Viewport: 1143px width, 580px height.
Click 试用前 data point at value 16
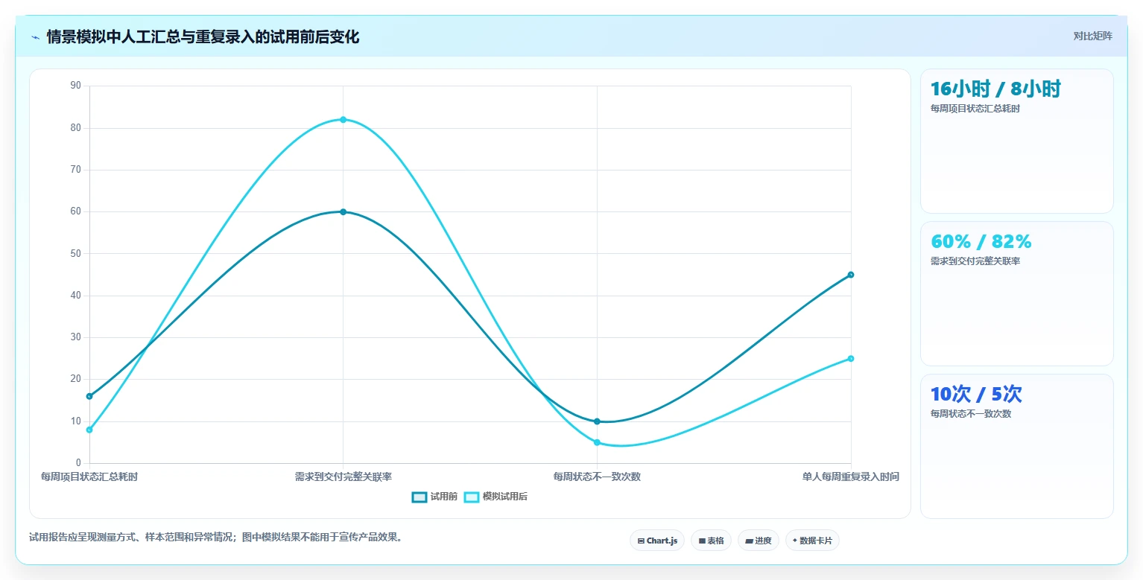[x=89, y=396]
